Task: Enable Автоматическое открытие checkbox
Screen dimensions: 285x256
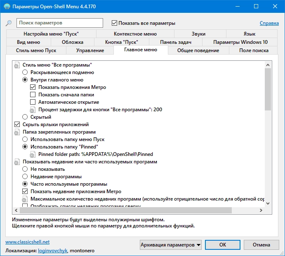Action: [x=33, y=102]
